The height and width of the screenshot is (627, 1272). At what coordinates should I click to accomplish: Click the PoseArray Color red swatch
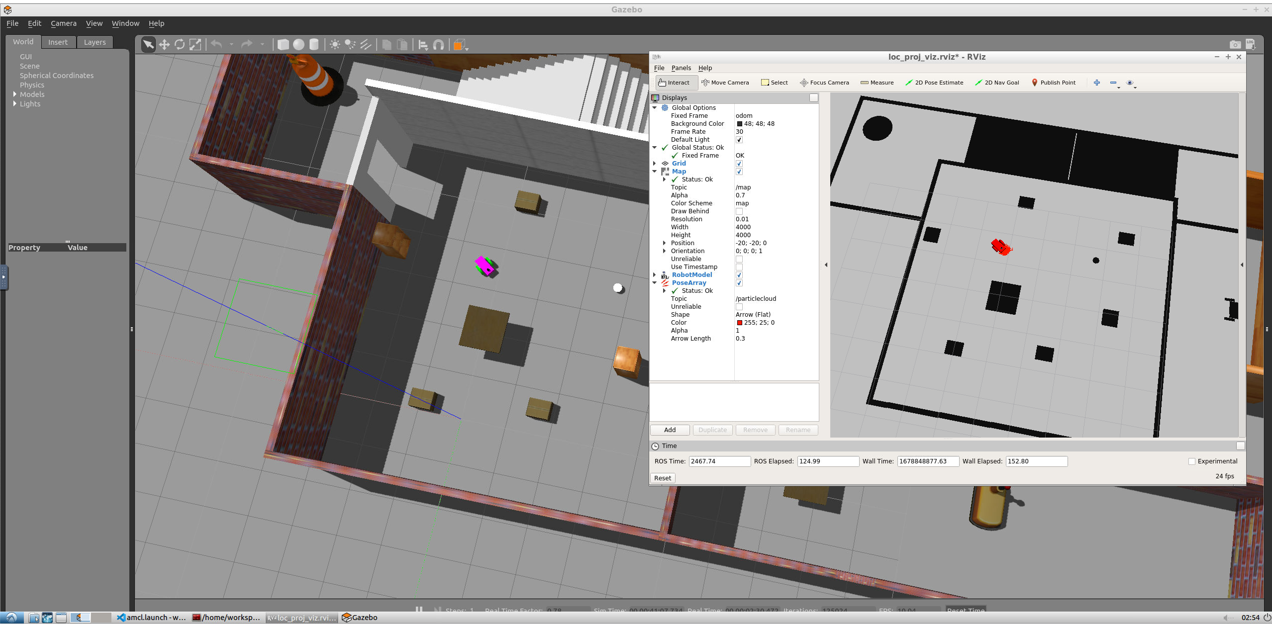(x=740, y=323)
